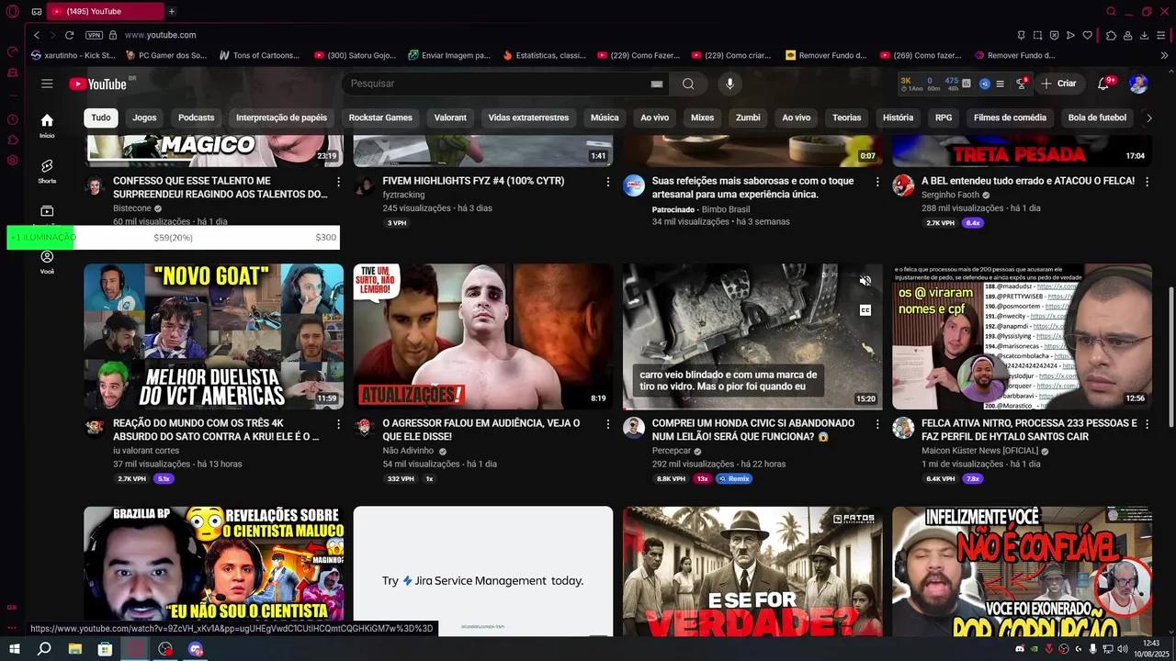This screenshot has width=1176, height=661.
Task: Click in the Pesquisar search field
Action: click(496, 84)
